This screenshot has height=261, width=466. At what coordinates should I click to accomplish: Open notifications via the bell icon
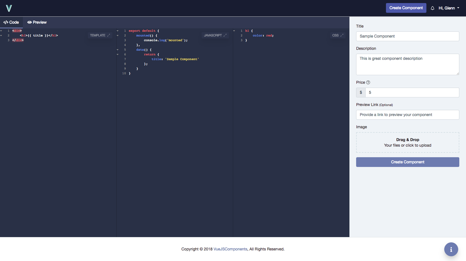[433, 8]
